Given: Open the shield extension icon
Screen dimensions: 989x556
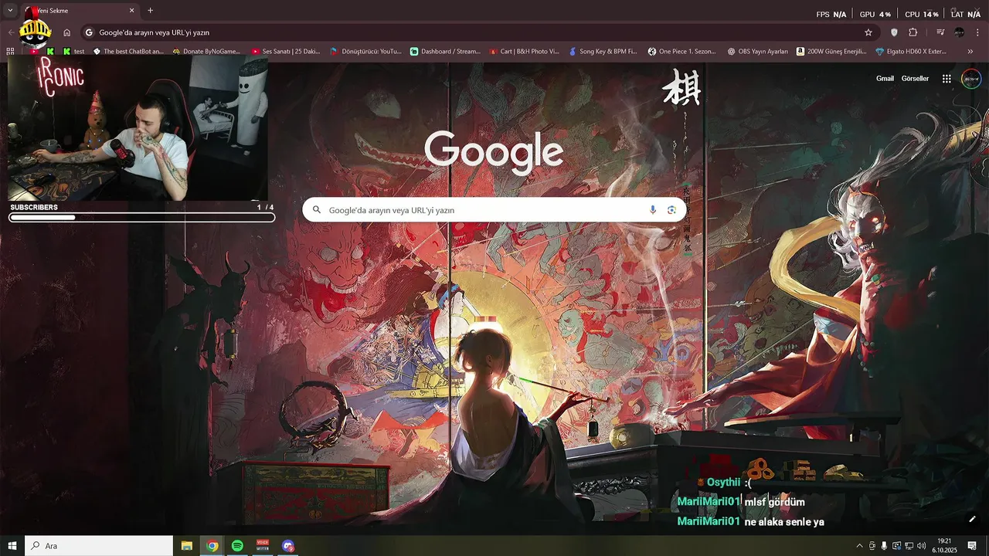Looking at the screenshot, I should click(895, 32).
